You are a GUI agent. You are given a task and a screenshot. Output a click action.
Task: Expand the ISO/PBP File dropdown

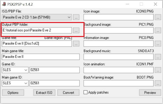[x=69, y=17]
